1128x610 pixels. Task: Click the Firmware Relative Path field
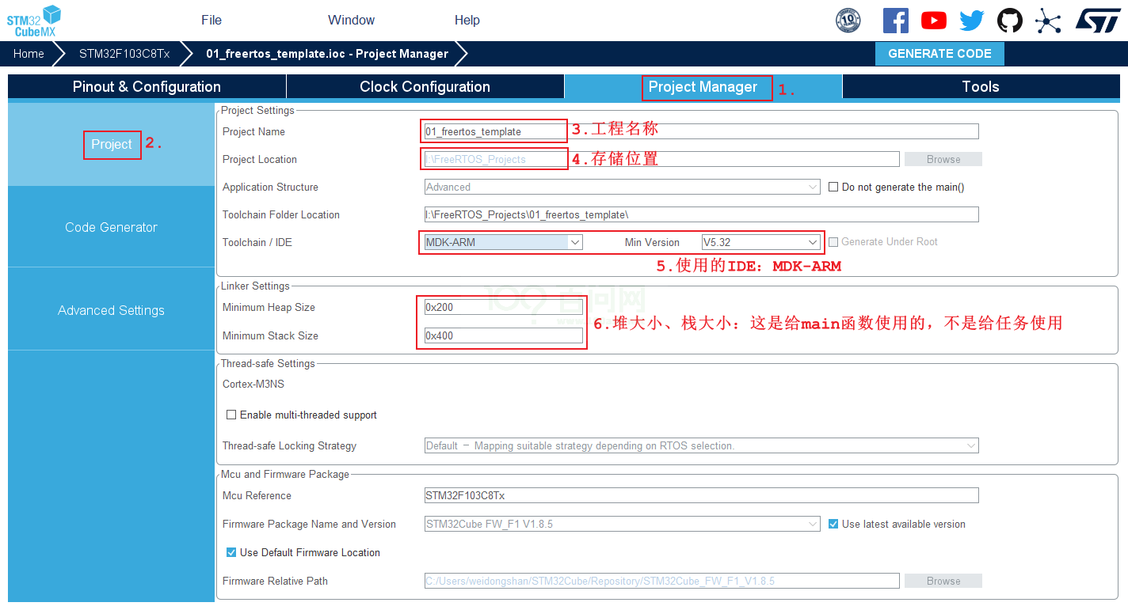[661, 581]
